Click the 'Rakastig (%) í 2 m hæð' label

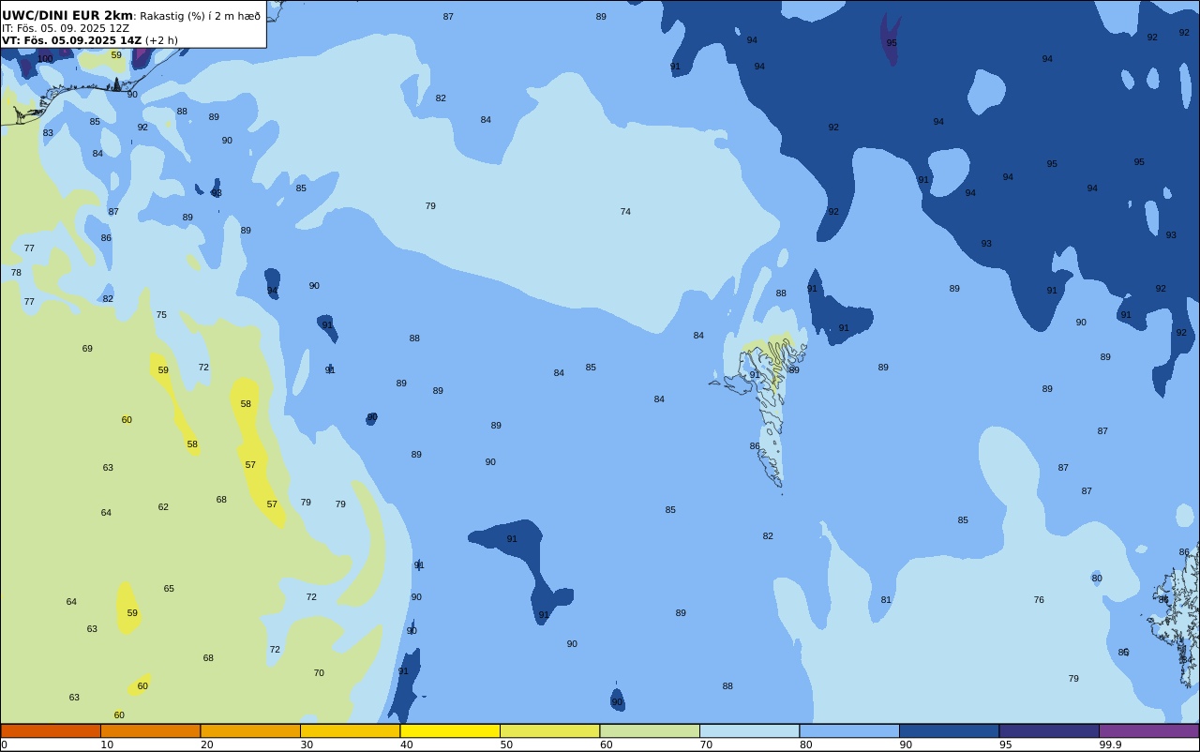201,16
